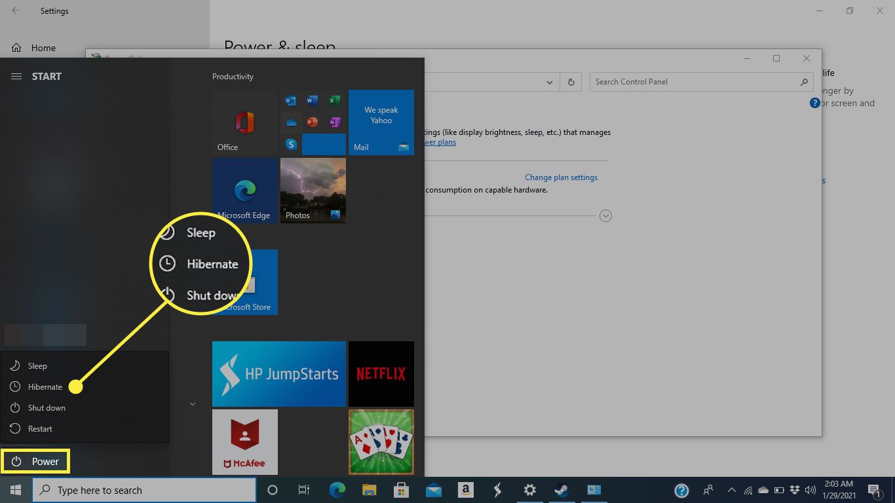Launch PowerPoint from the Office folder tile
Screen dimensions: 895x503
(313, 122)
